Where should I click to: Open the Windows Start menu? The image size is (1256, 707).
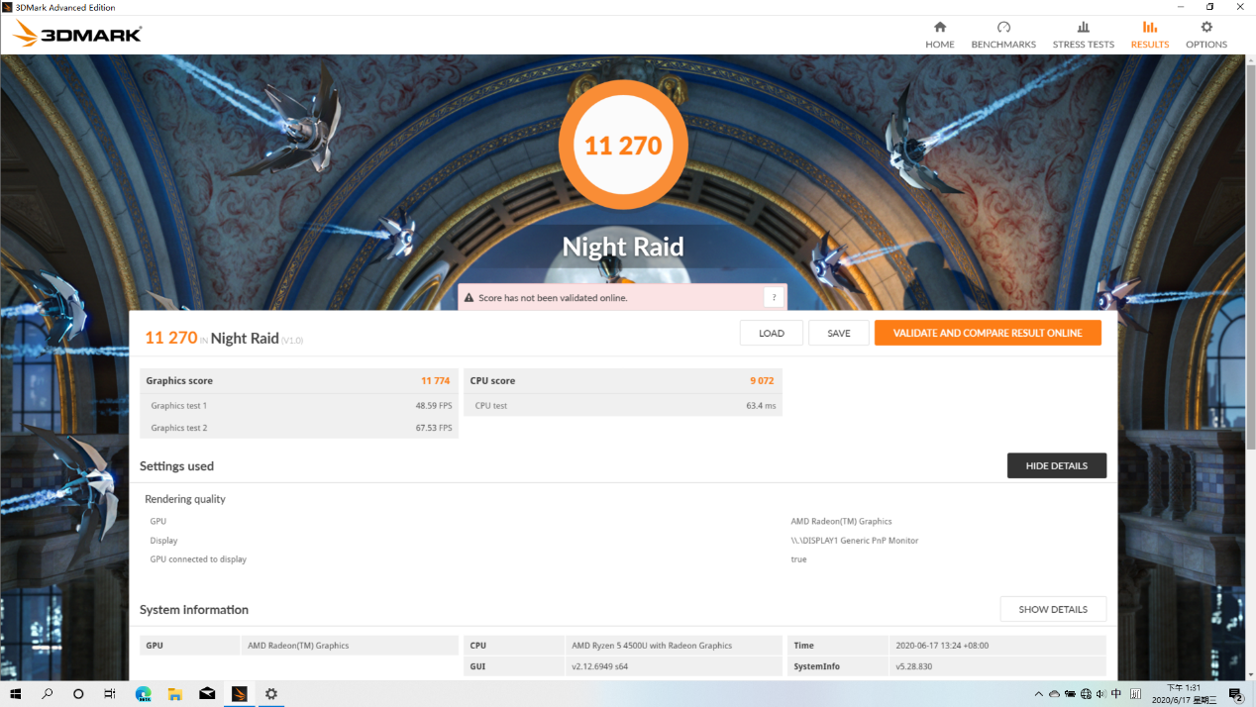tap(15, 694)
